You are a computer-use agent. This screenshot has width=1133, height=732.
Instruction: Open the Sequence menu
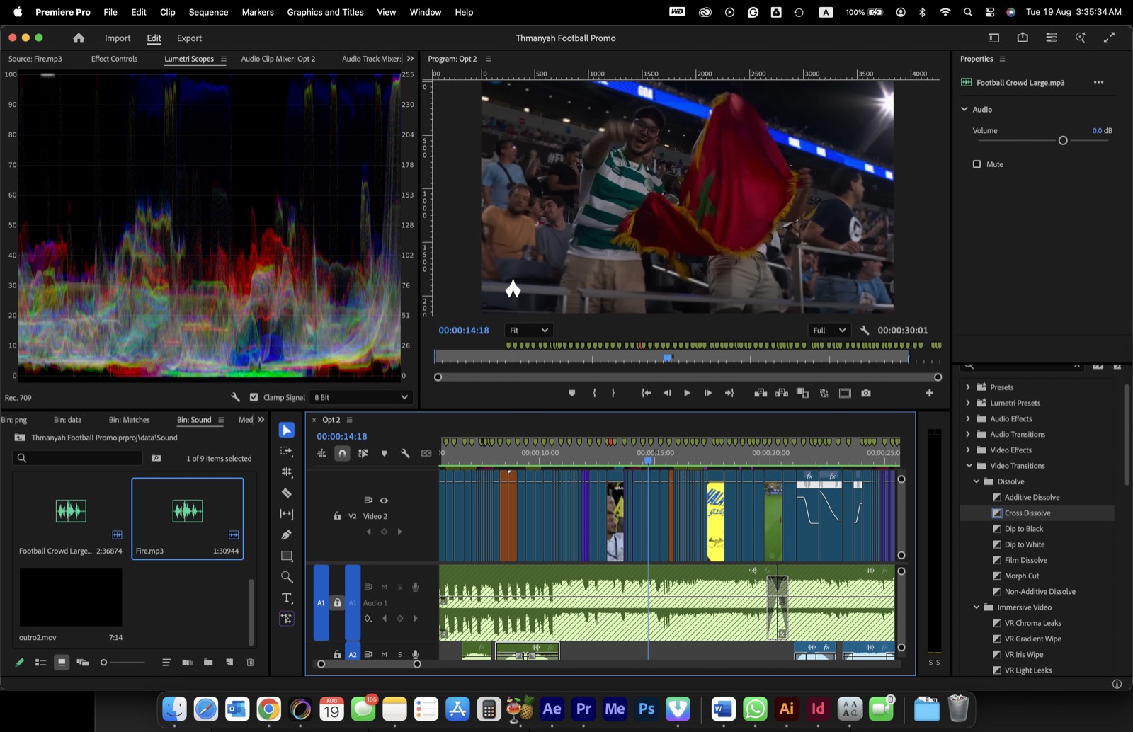(208, 12)
